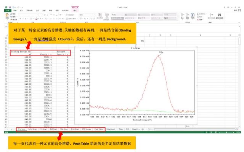Open the 文件 file menu button
This screenshot has width=244, height=152.
pos(7,10)
